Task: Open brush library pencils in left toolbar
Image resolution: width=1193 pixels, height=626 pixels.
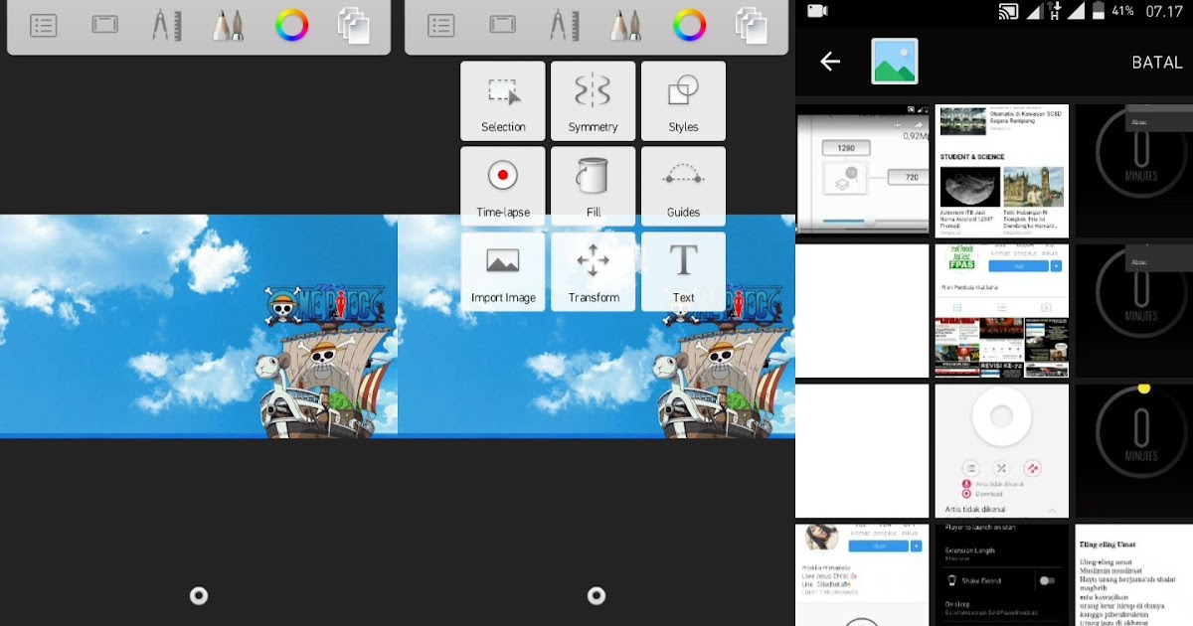Action: 229,25
